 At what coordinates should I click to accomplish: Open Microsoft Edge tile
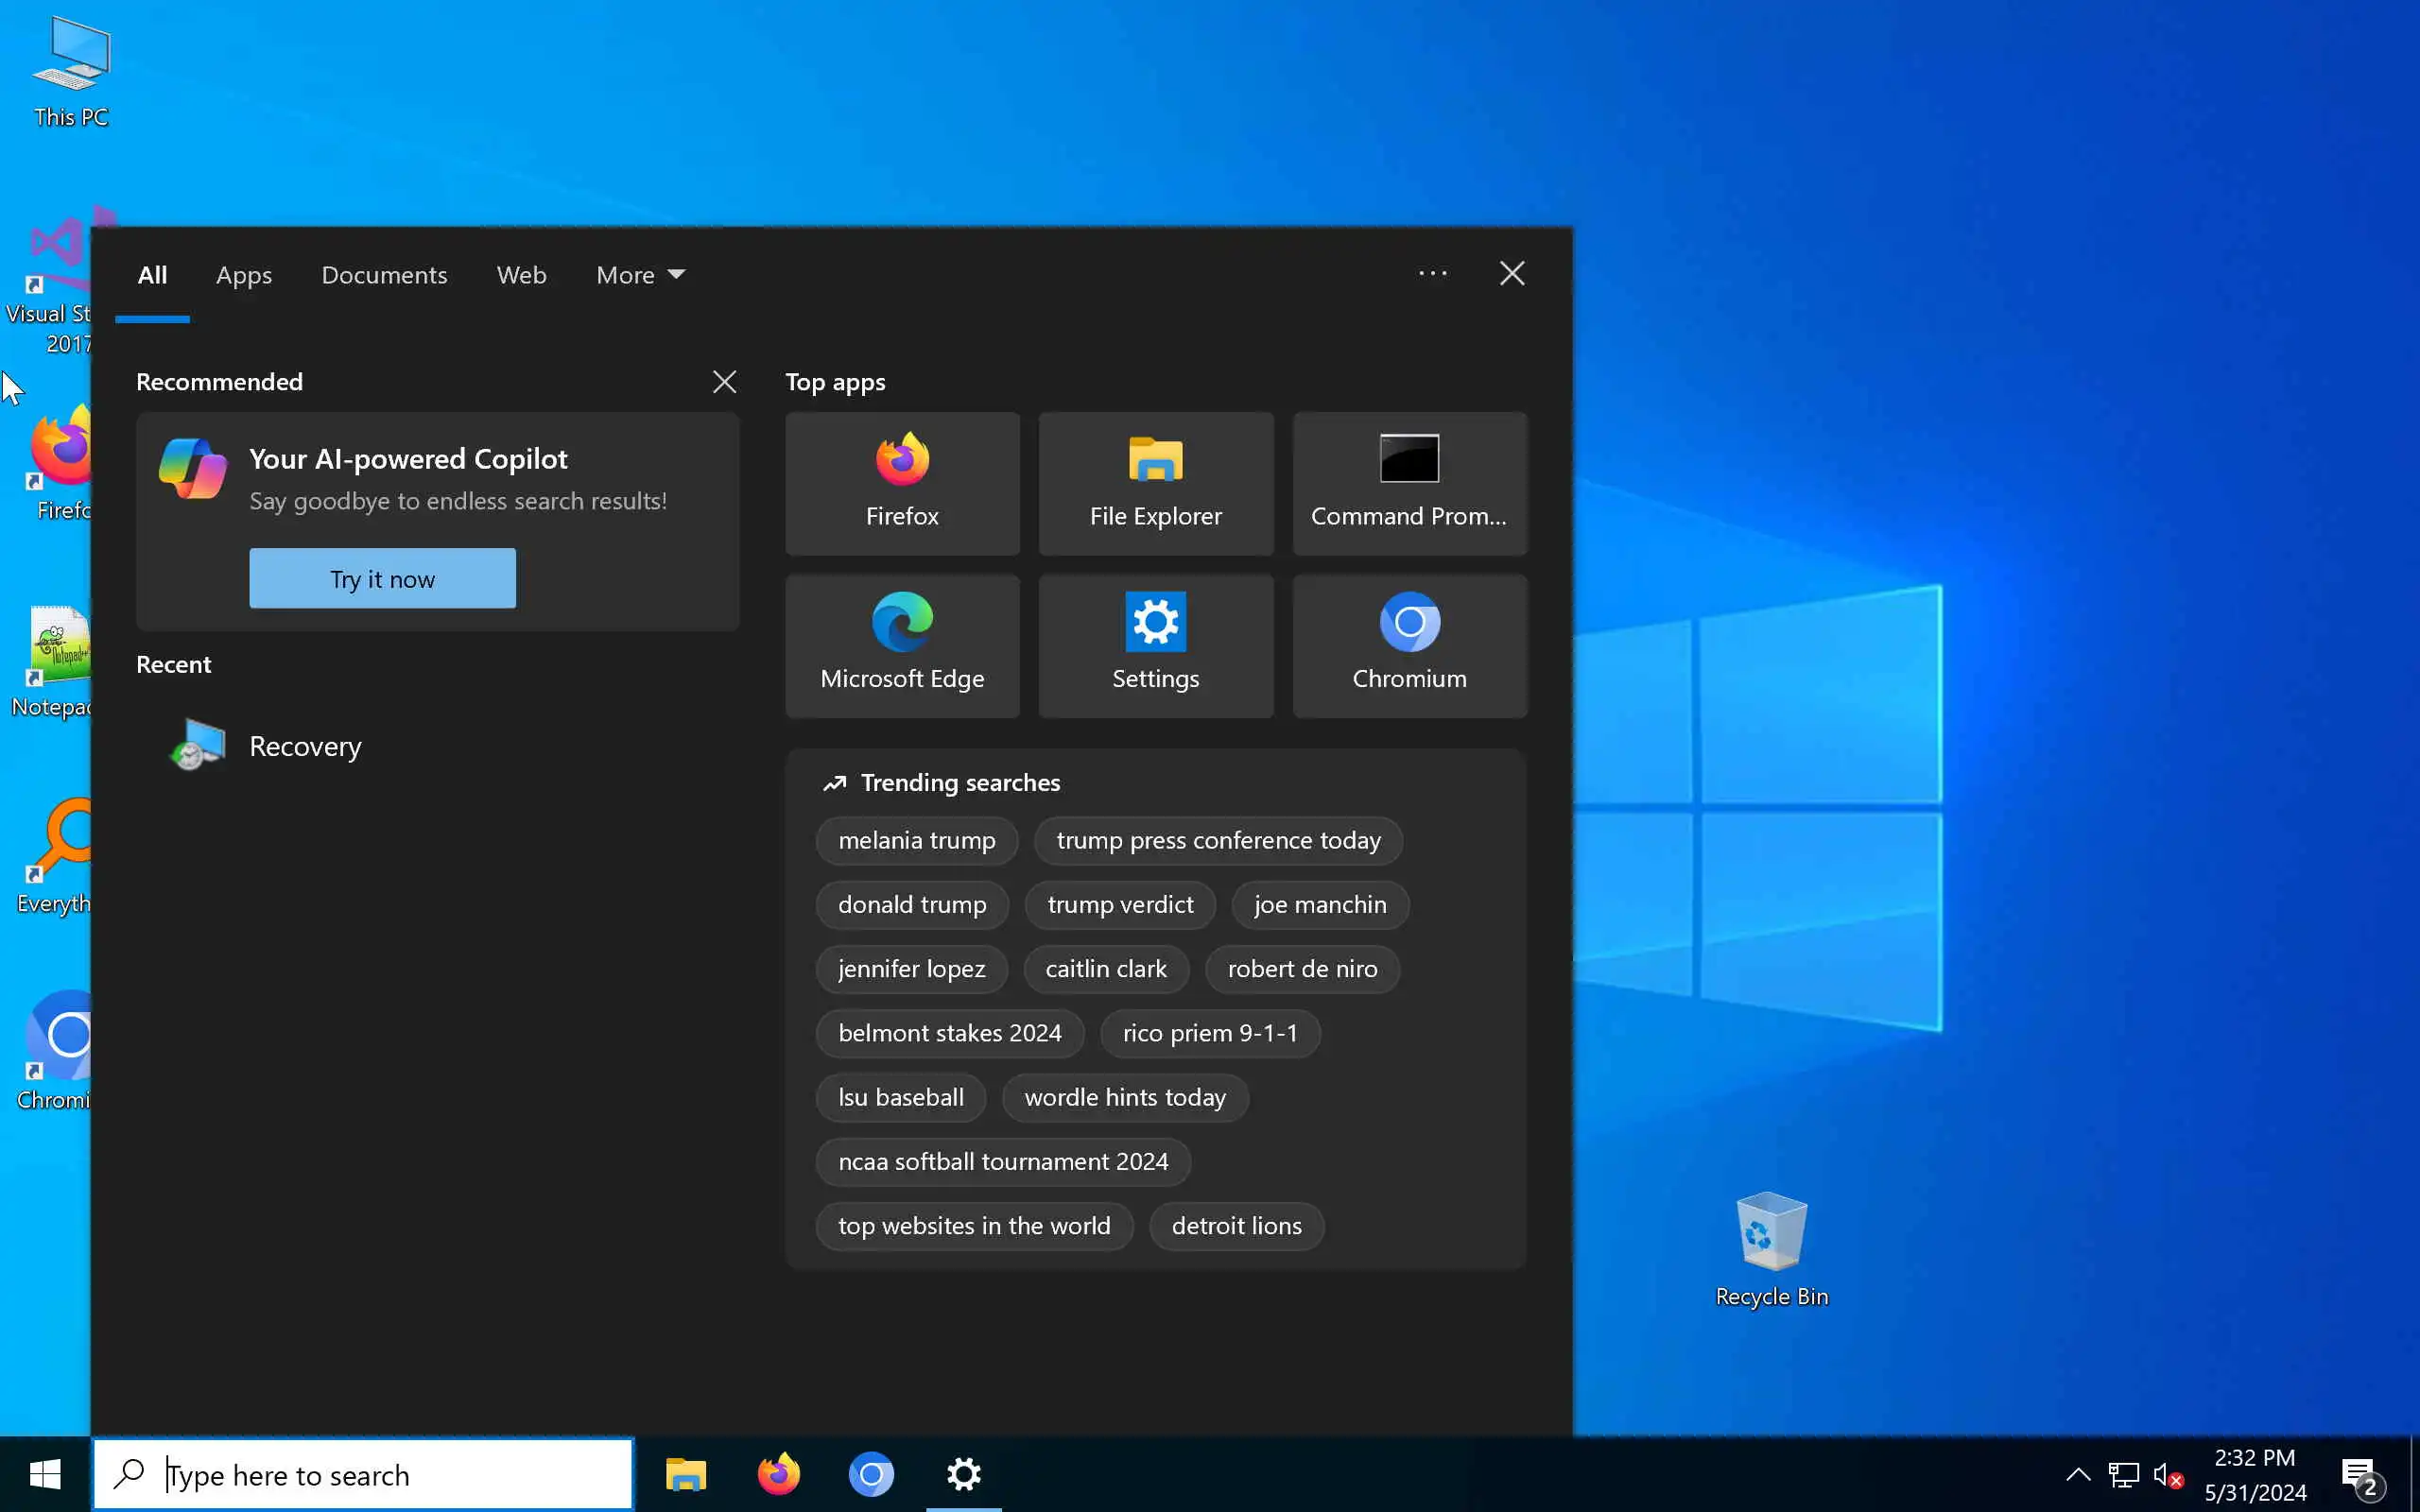(901, 645)
